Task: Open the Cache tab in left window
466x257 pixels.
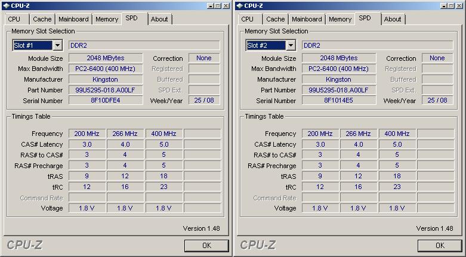Action: point(42,19)
